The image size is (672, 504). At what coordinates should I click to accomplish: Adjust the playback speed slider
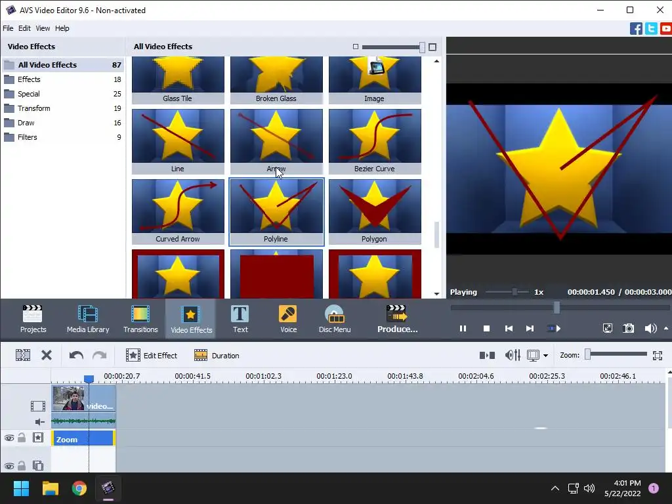(507, 292)
